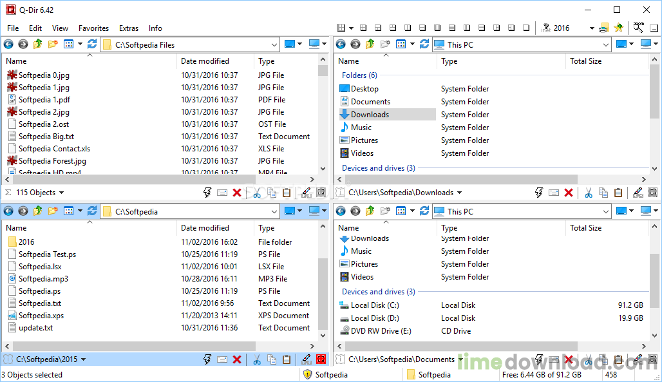Viewport: 662px width, 382px height.
Task: Click the lightning bolt icon in the bottom-left pane
Action: [x=207, y=359]
